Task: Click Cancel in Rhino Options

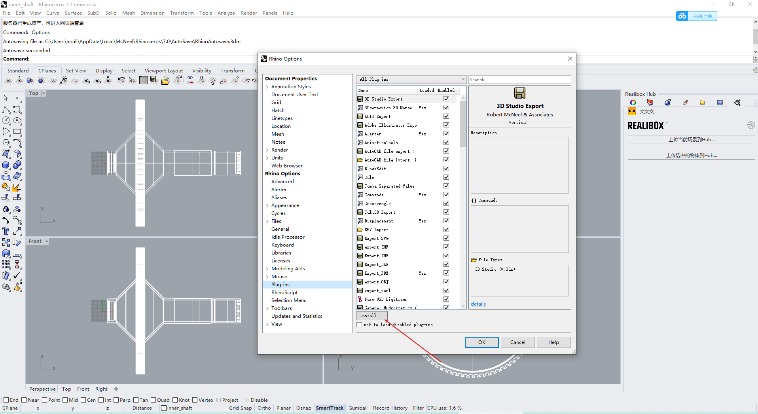Action: [517, 342]
